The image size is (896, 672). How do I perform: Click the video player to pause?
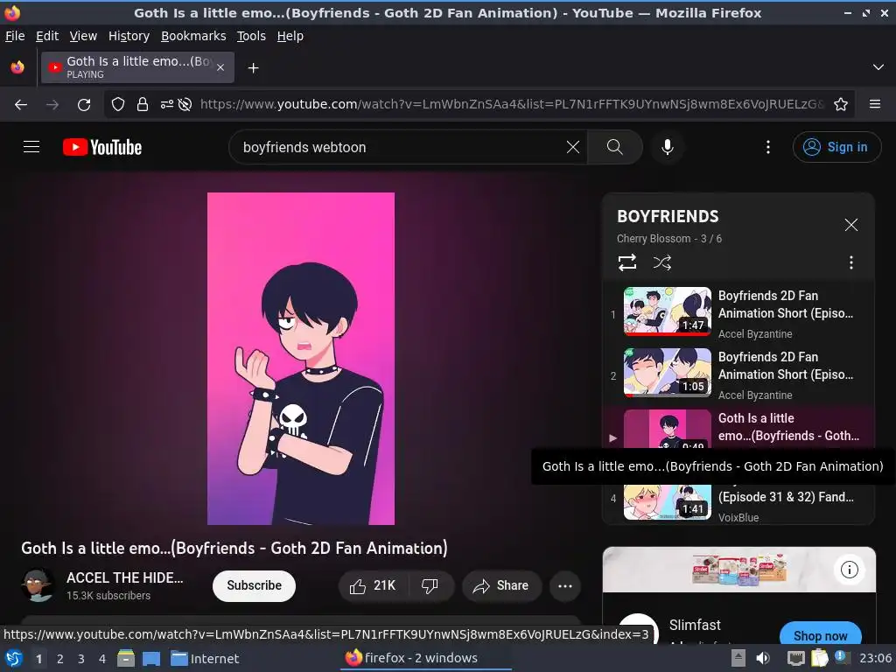pos(301,358)
